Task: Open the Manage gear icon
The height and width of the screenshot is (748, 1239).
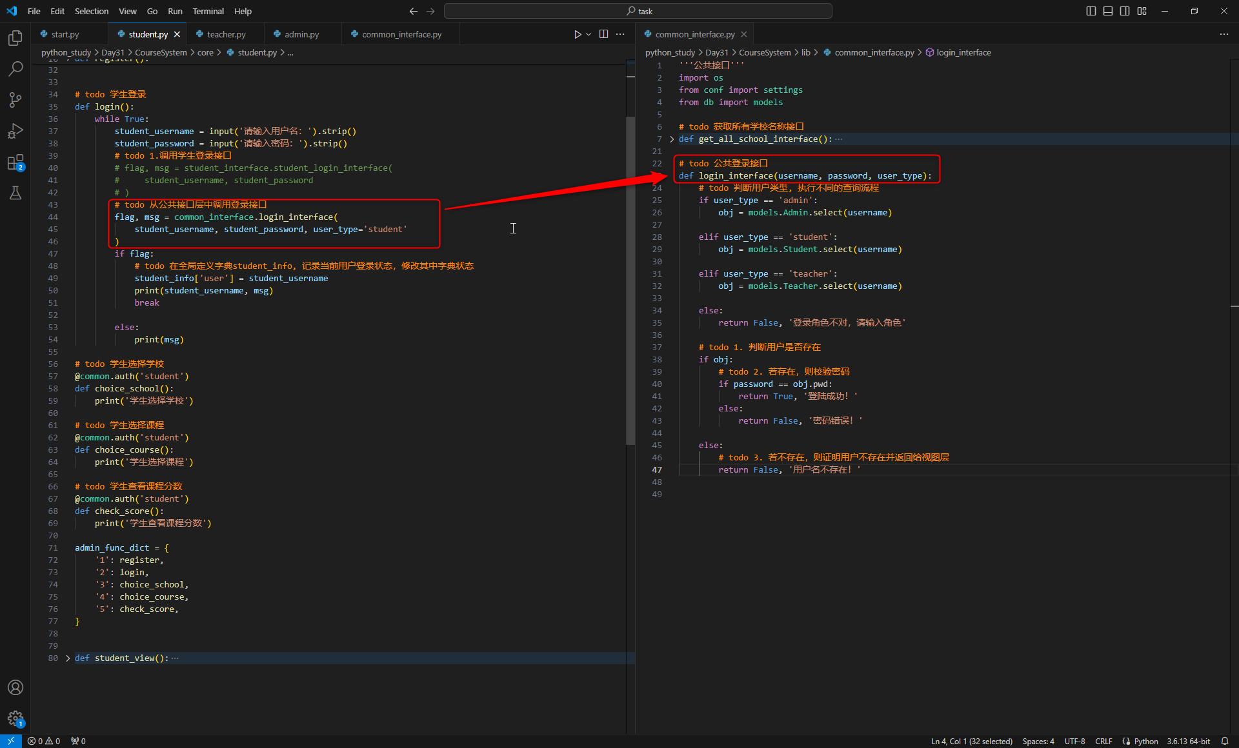Action: tap(15, 718)
